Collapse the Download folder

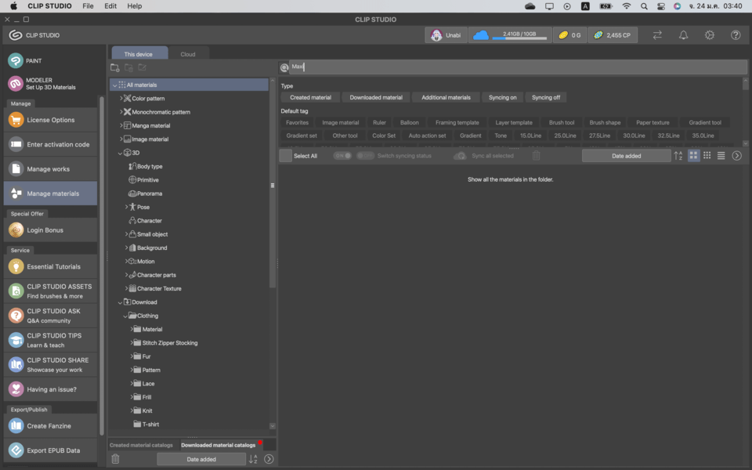click(x=121, y=302)
